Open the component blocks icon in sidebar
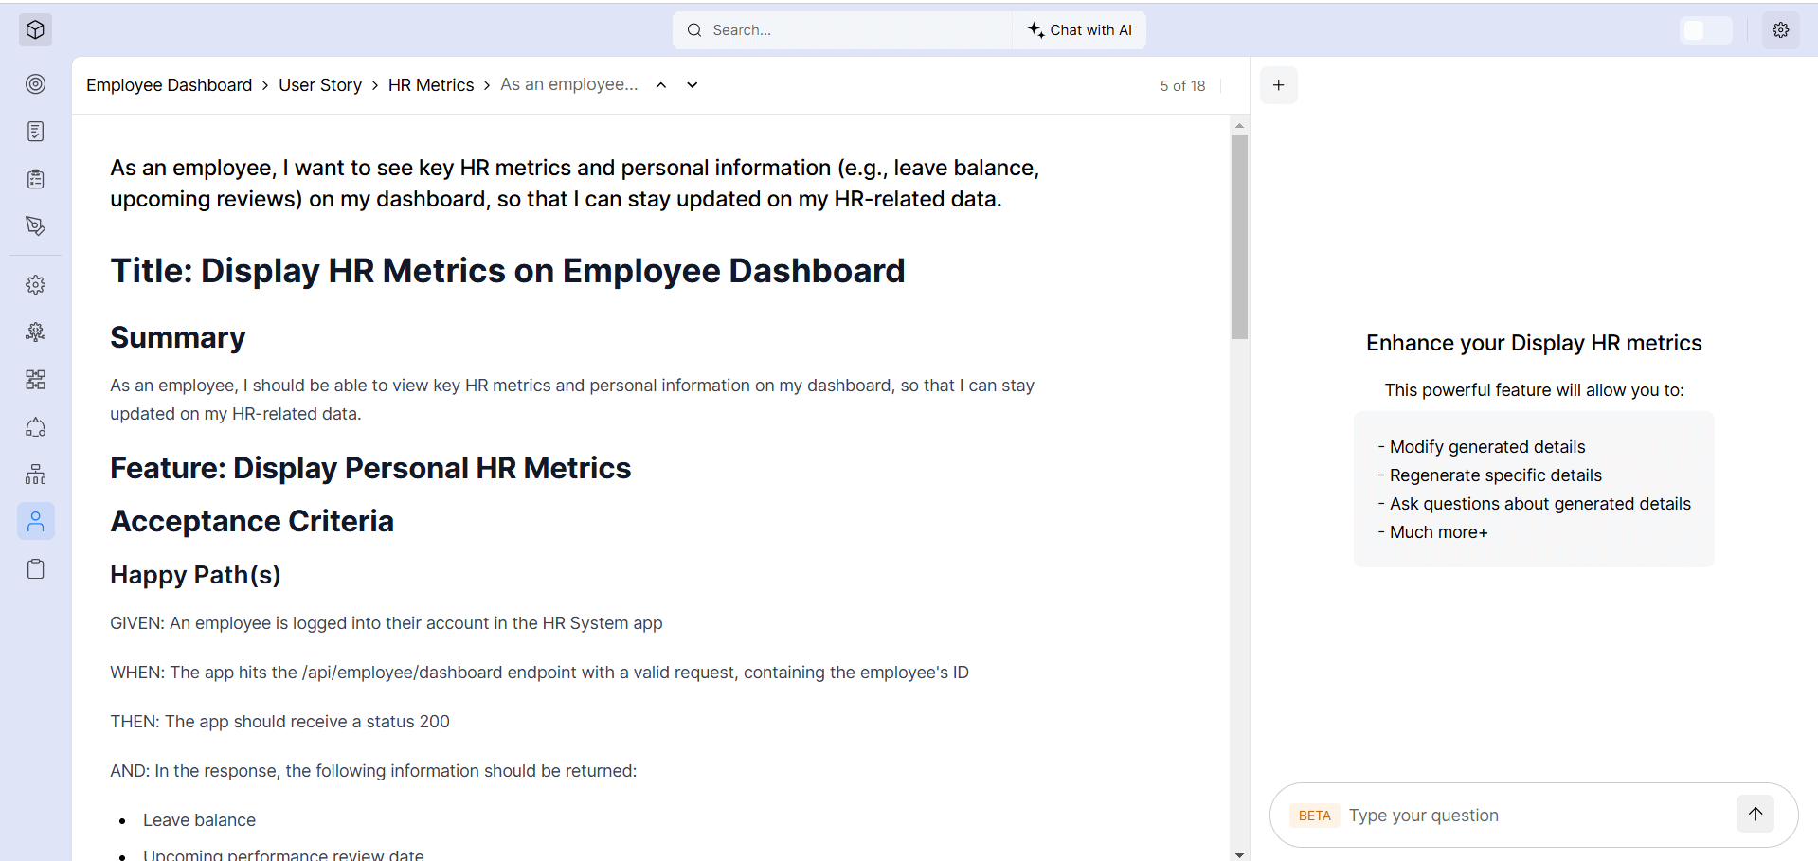 pyautogui.click(x=35, y=380)
